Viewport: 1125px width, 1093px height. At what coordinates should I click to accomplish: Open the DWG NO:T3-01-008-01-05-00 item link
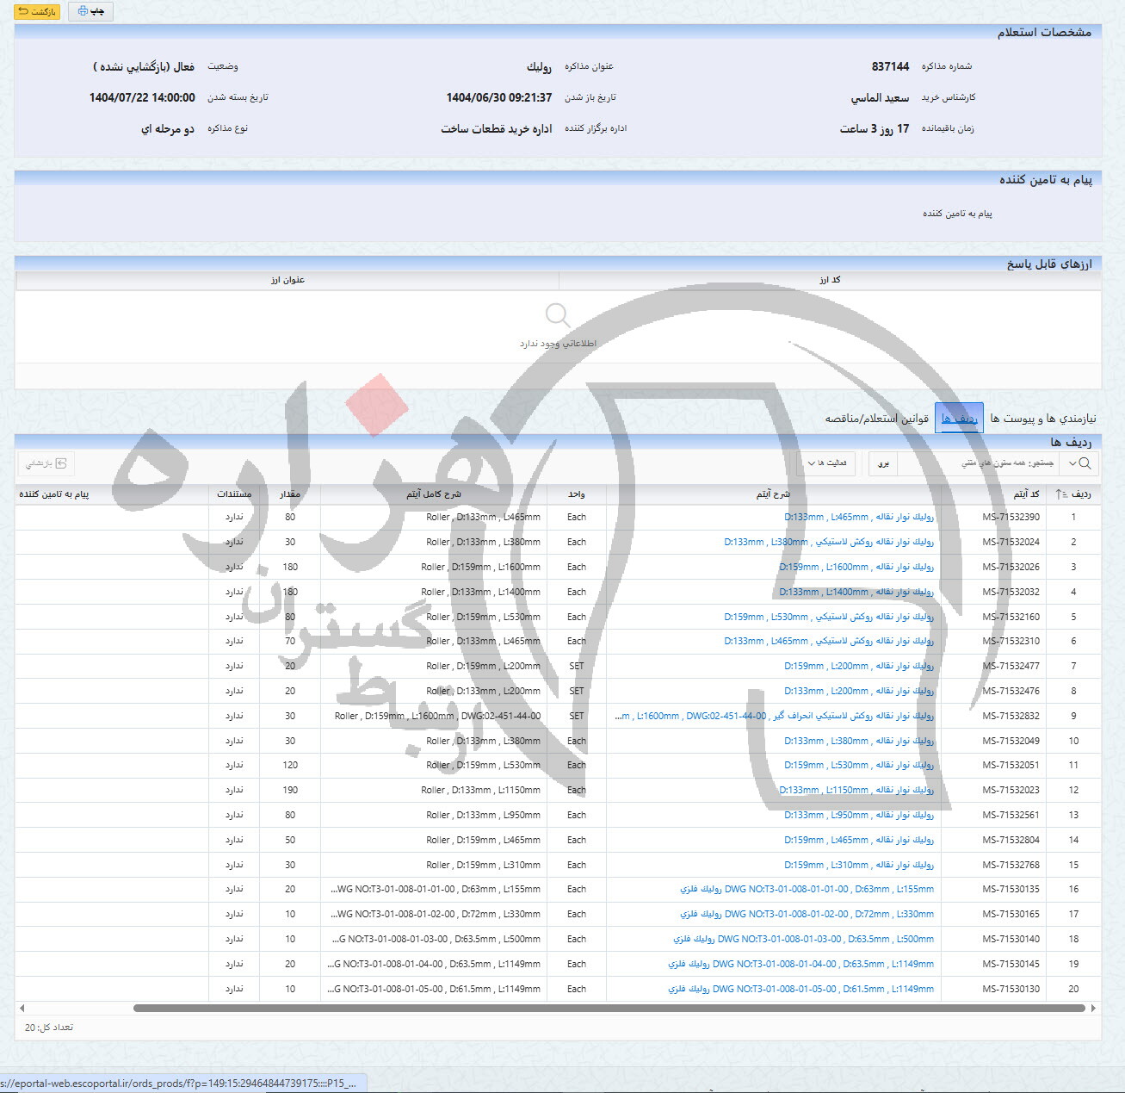click(800, 990)
